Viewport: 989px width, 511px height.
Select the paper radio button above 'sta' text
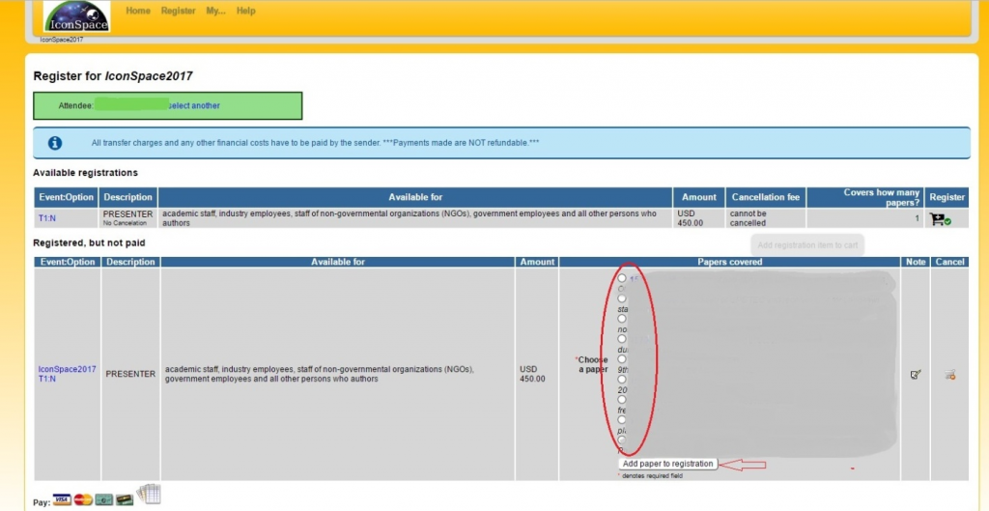point(623,298)
